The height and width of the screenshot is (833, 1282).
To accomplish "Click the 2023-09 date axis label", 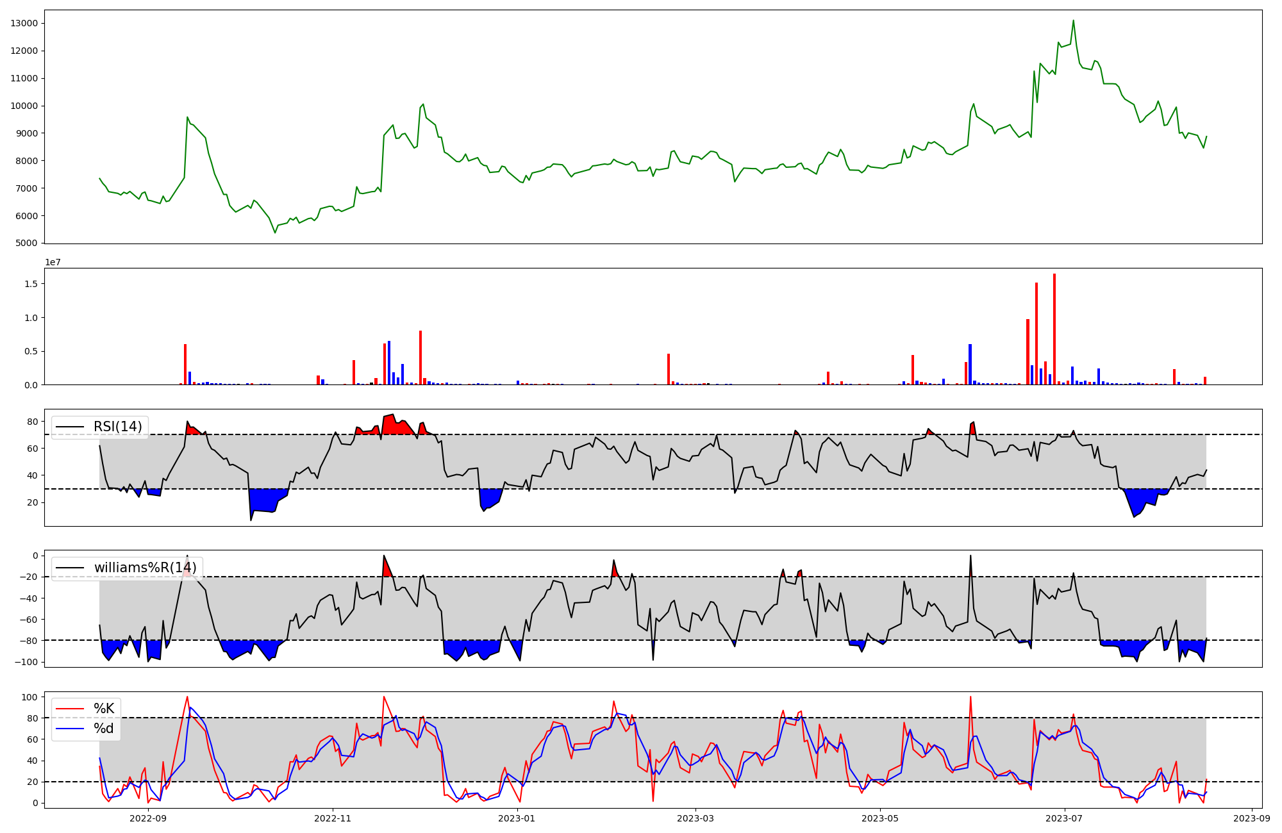I will [1252, 818].
